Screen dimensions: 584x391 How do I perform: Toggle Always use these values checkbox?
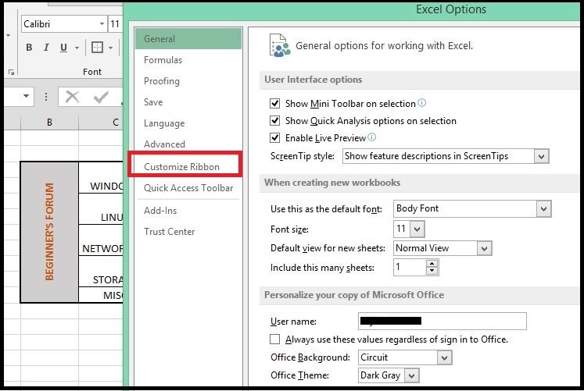pyautogui.click(x=275, y=339)
